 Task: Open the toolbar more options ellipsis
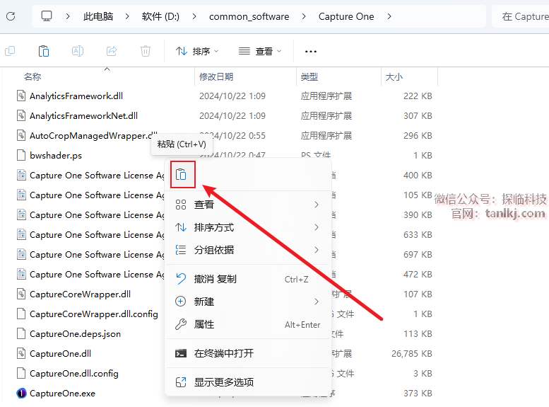pyautogui.click(x=311, y=52)
